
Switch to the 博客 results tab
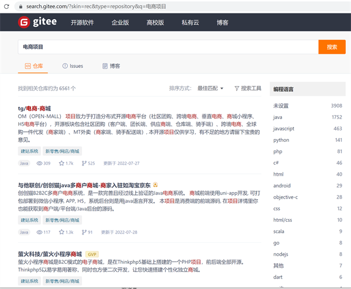click(x=111, y=66)
